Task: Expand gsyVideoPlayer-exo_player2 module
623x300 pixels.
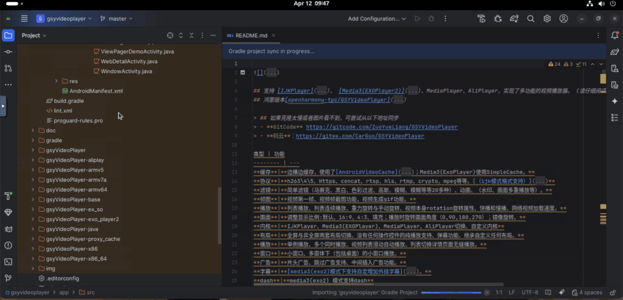Action: (x=33, y=219)
